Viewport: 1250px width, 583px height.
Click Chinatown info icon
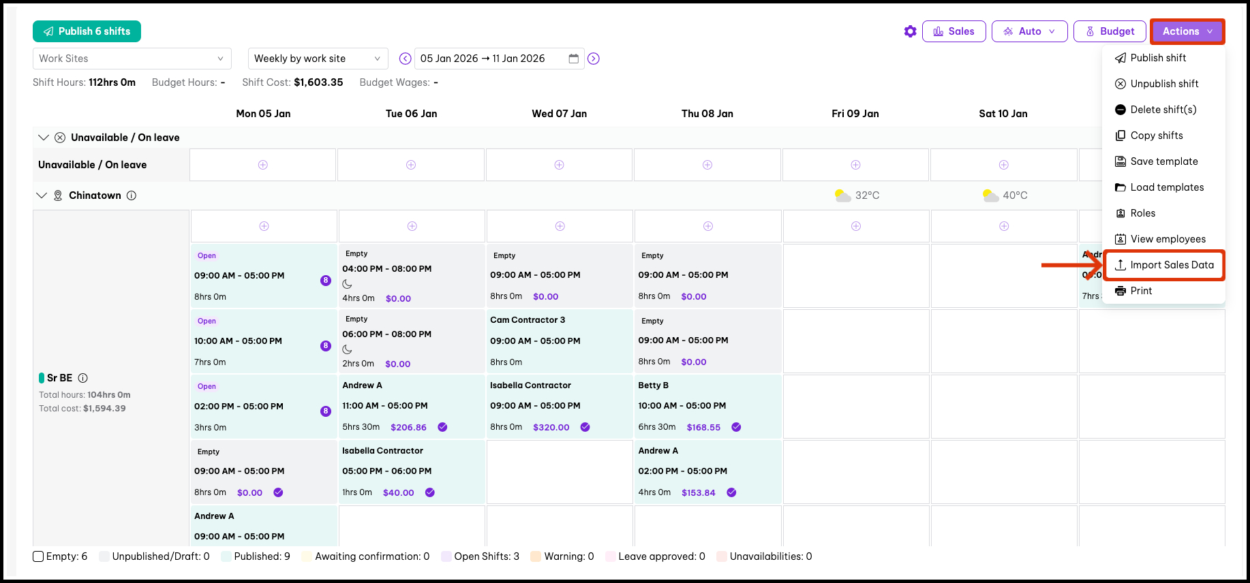[x=132, y=195]
